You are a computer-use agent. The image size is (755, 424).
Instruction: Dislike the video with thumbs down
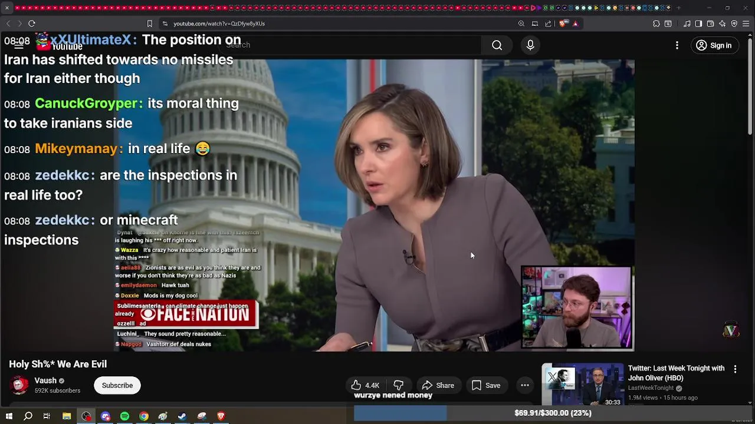(x=399, y=386)
